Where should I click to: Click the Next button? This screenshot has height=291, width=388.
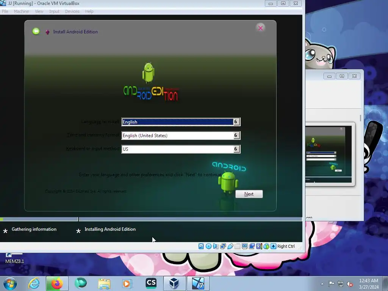pyautogui.click(x=249, y=194)
